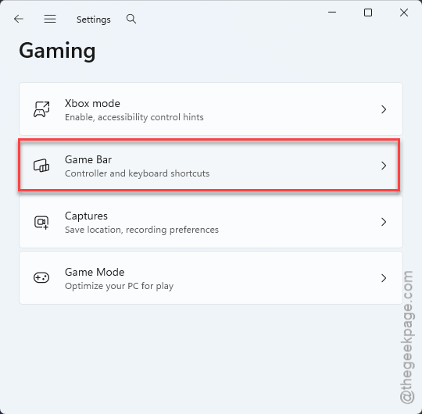Expand Captures using its chevron
Image resolution: width=422 pixels, height=414 pixels.
[384, 222]
